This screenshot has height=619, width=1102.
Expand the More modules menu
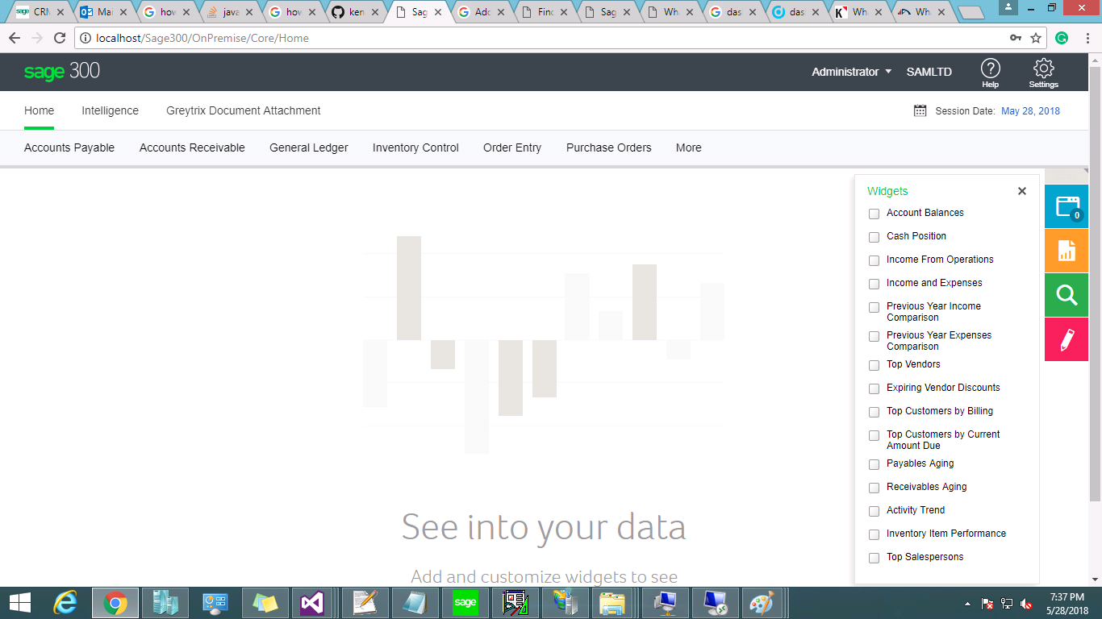click(689, 147)
